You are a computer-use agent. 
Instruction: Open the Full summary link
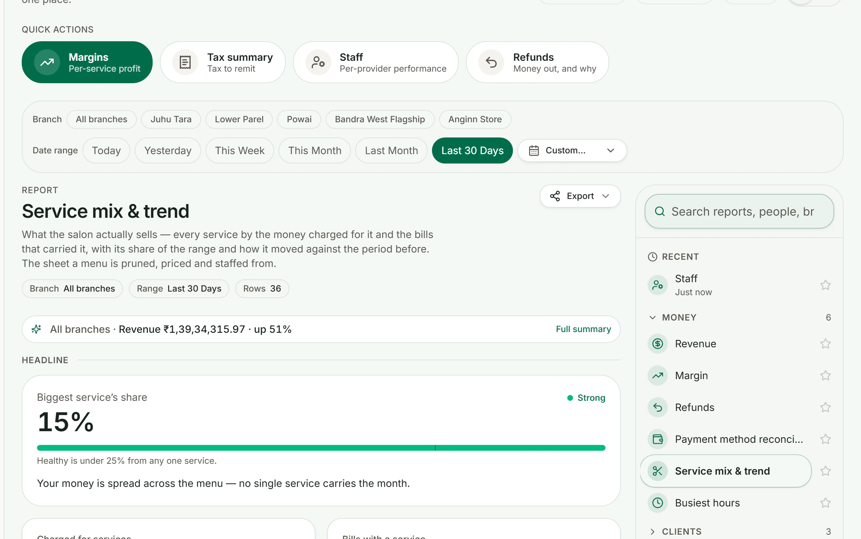click(x=583, y=329)
